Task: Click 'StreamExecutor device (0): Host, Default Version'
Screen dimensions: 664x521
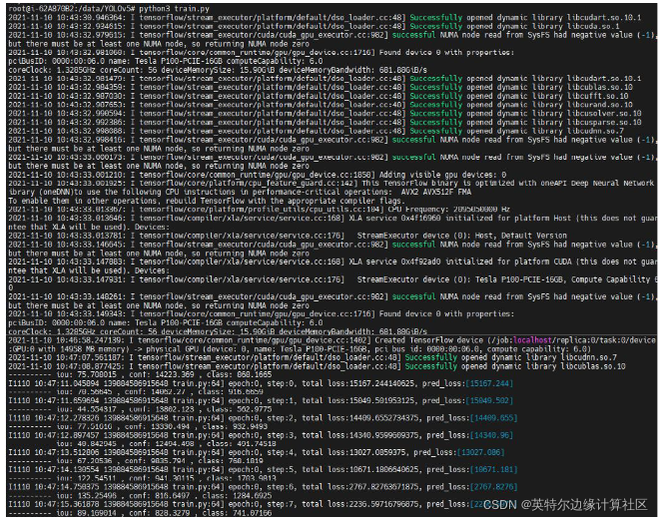Action: [x=462, y=236]
